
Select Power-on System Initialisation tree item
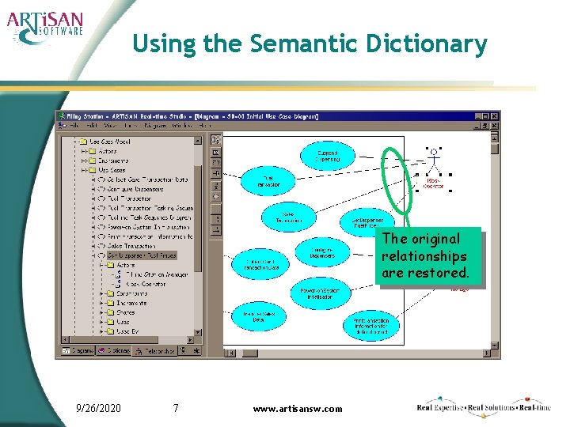pyautogui.click(x=149, y=227)
